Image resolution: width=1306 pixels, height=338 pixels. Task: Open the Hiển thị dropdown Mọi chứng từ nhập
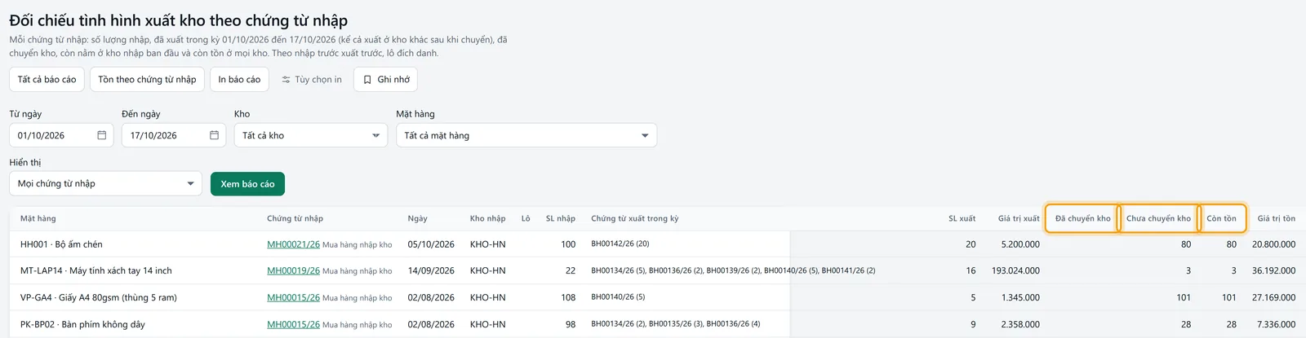pyautogui.click(x=105, y=183)
